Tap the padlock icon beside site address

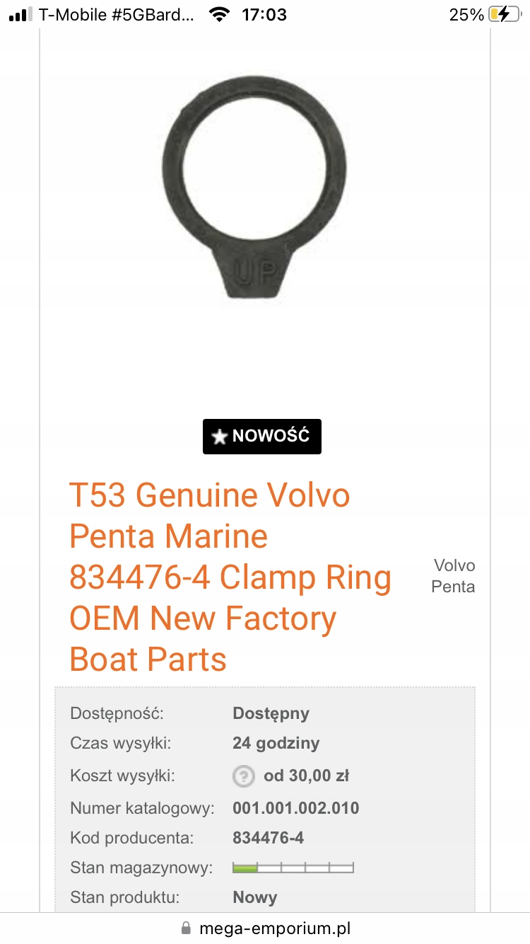187,928
